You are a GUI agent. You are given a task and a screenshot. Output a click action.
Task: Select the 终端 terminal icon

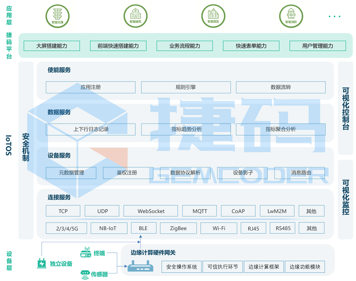tap(86, 254)
